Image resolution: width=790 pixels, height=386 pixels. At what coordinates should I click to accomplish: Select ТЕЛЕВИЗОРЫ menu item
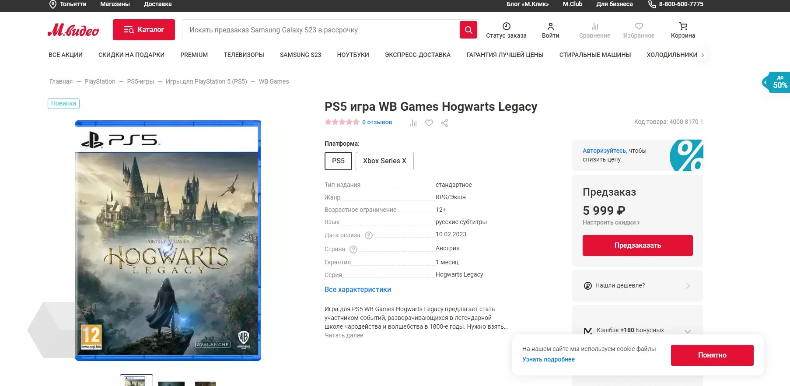click(244, 55)
